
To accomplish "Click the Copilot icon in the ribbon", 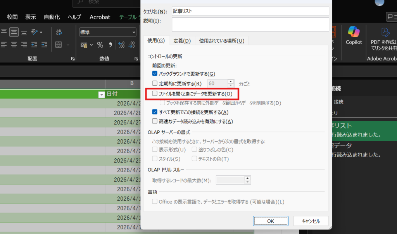I will tap(354, 34).
